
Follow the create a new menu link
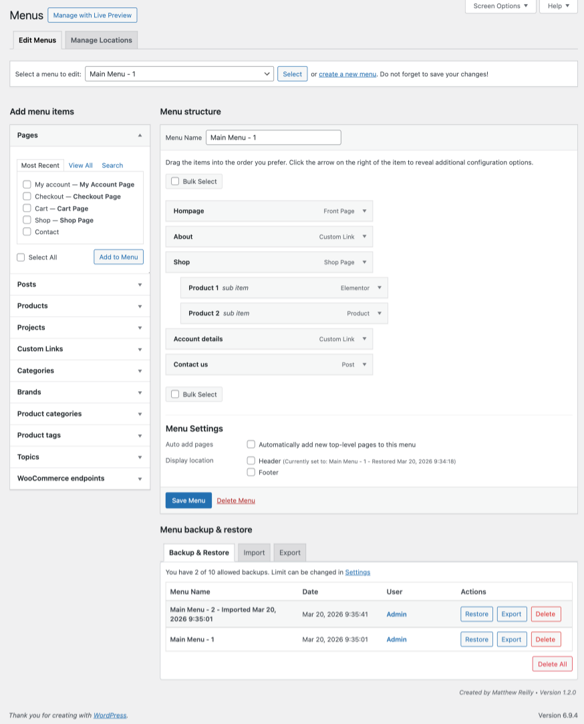[347, 74]
